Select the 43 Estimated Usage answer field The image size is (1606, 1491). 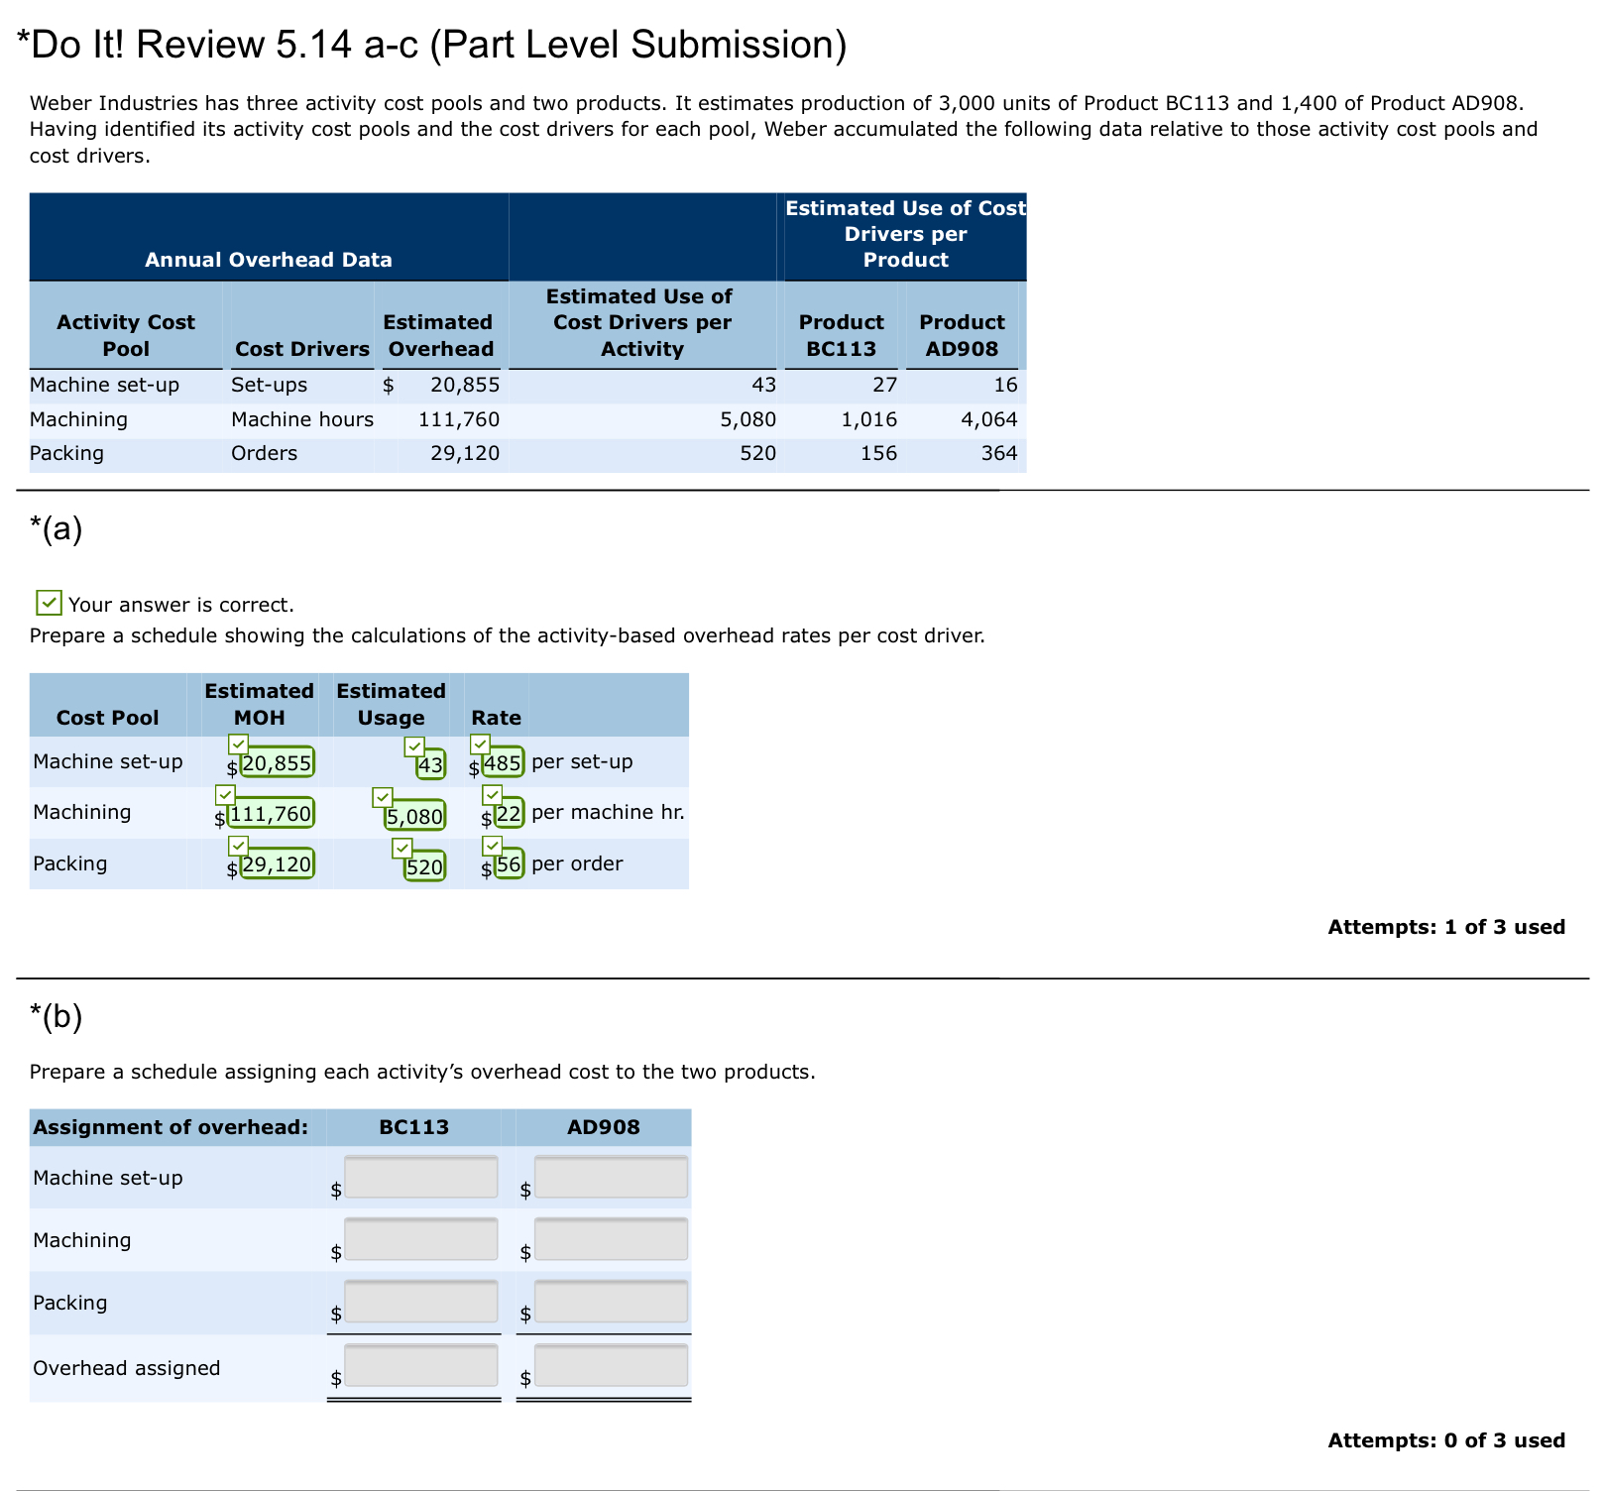(430, 765)
